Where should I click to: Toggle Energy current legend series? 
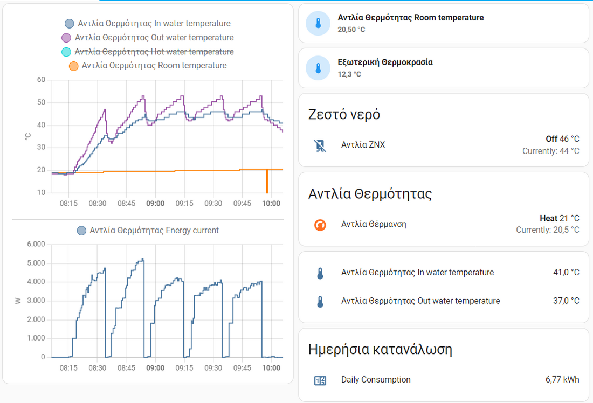click(x=154, y=231)
